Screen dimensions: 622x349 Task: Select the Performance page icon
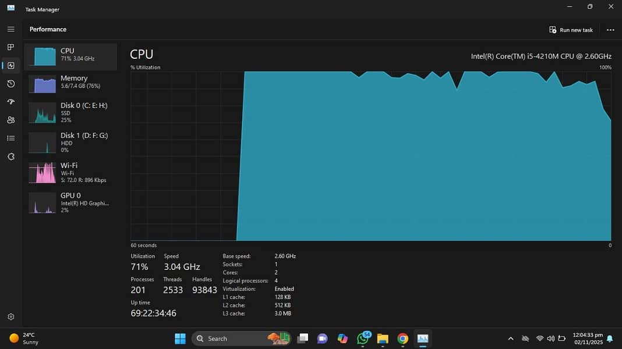(x=10, y=66)
